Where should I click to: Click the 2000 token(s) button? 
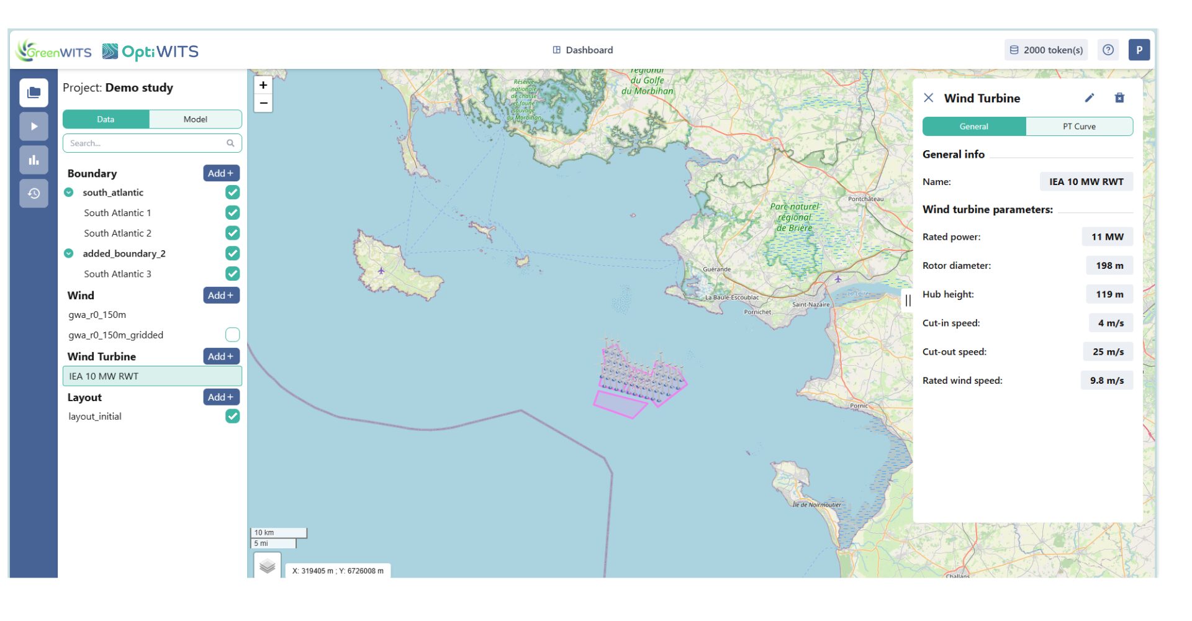click(x=1046, y=50)
